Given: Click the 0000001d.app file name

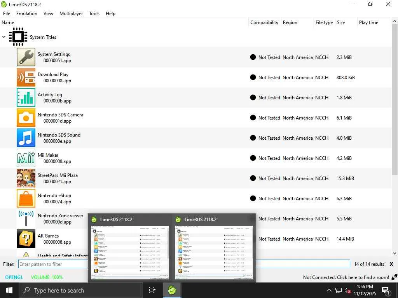Looking at the screenshot, I should (58, 121).
